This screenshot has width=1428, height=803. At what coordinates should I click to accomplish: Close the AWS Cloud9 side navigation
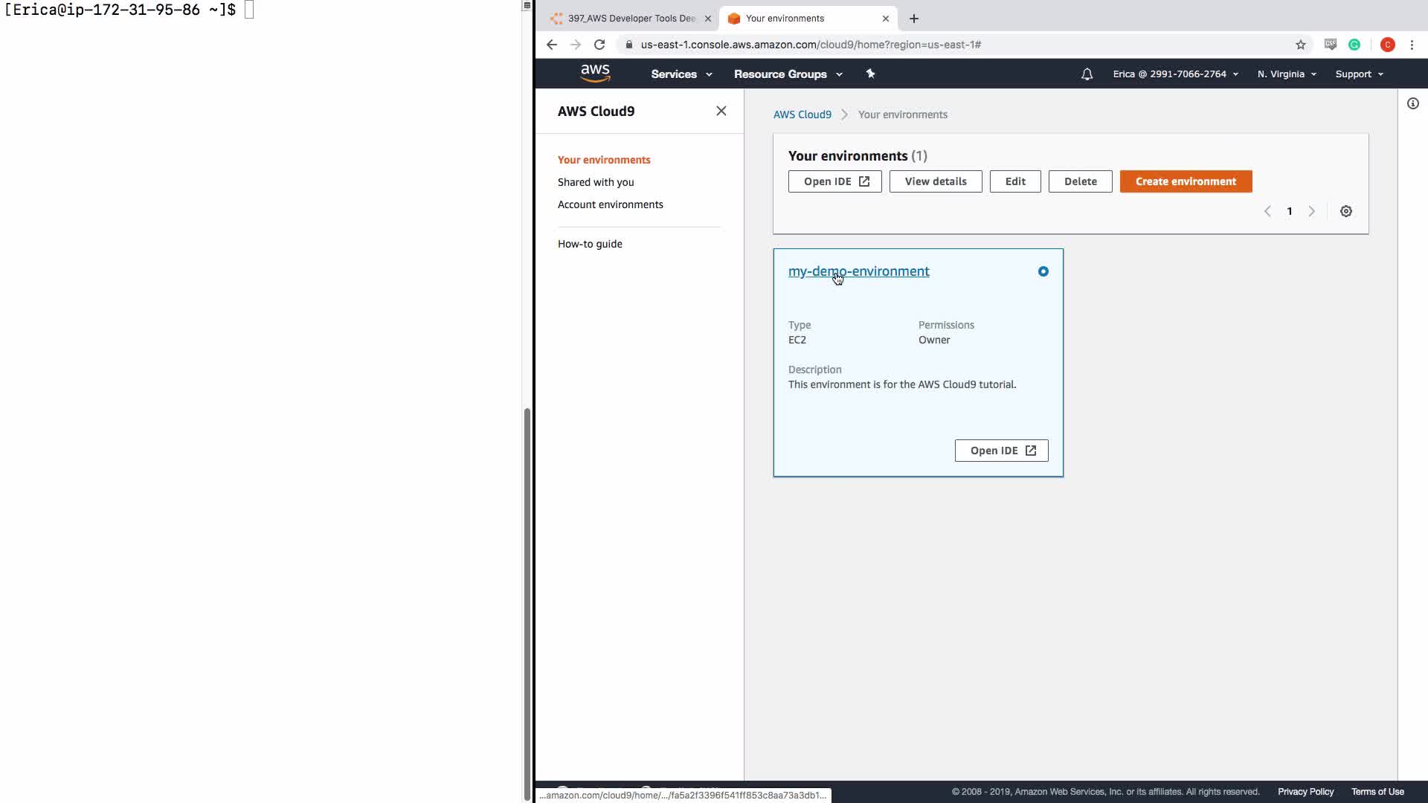coord(721,111)
